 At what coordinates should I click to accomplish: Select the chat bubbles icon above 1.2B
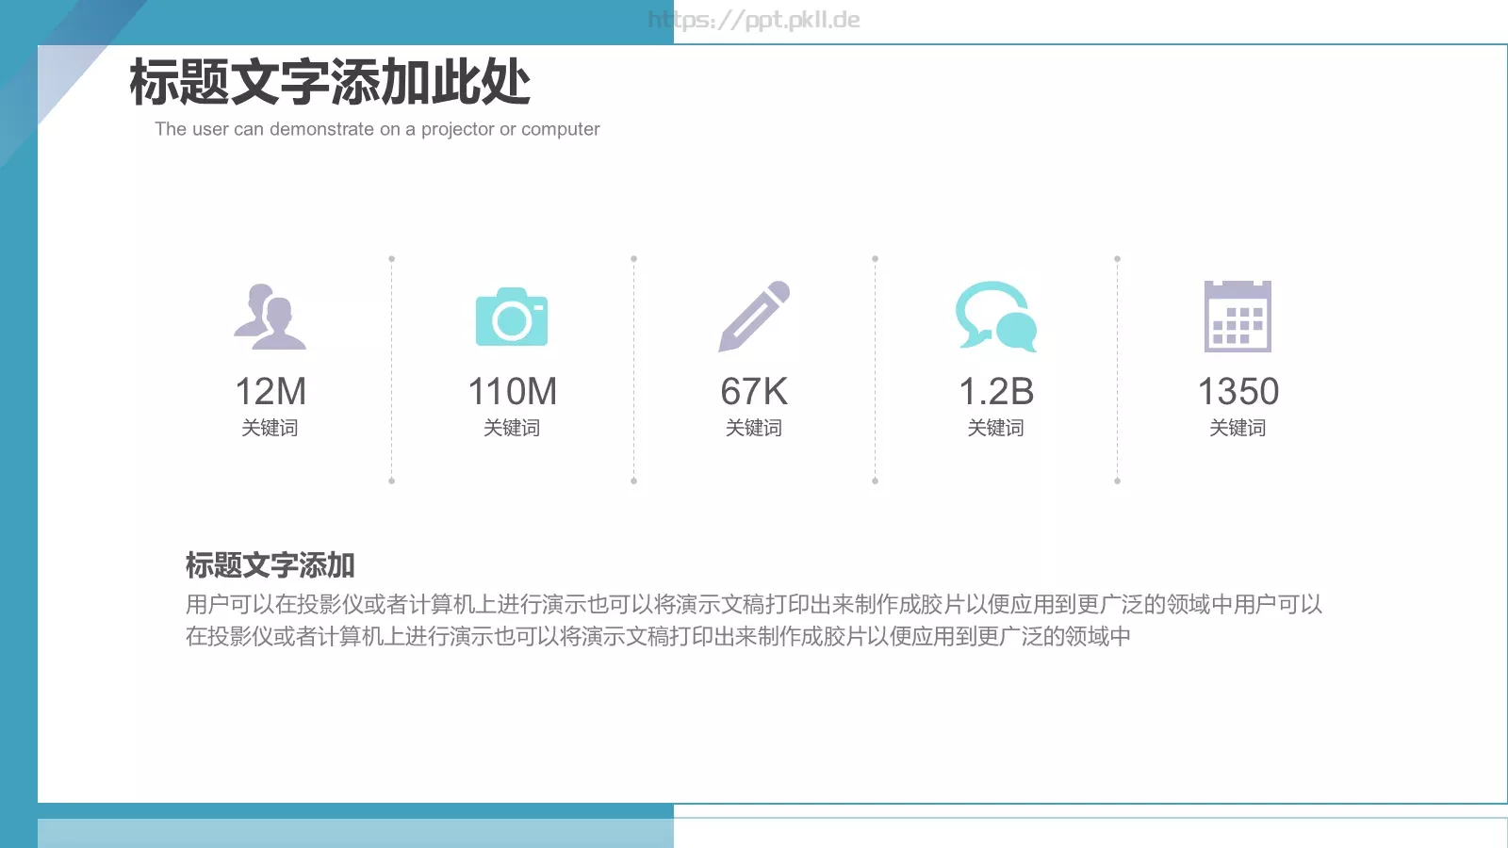tap(996, 317)
